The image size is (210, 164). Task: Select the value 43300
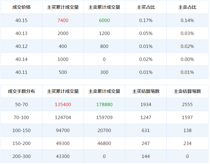[x=63, y=156]
